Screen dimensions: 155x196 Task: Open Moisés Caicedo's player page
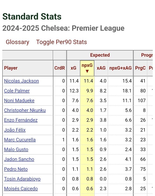coord(21,189)
